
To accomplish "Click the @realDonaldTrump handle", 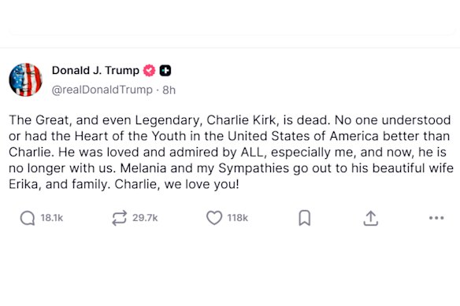I will pos(102,90).
